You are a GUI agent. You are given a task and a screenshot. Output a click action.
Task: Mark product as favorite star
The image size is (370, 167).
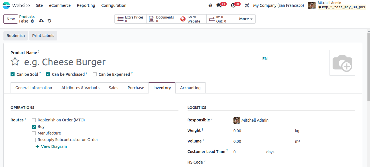(x=15, y=62)
